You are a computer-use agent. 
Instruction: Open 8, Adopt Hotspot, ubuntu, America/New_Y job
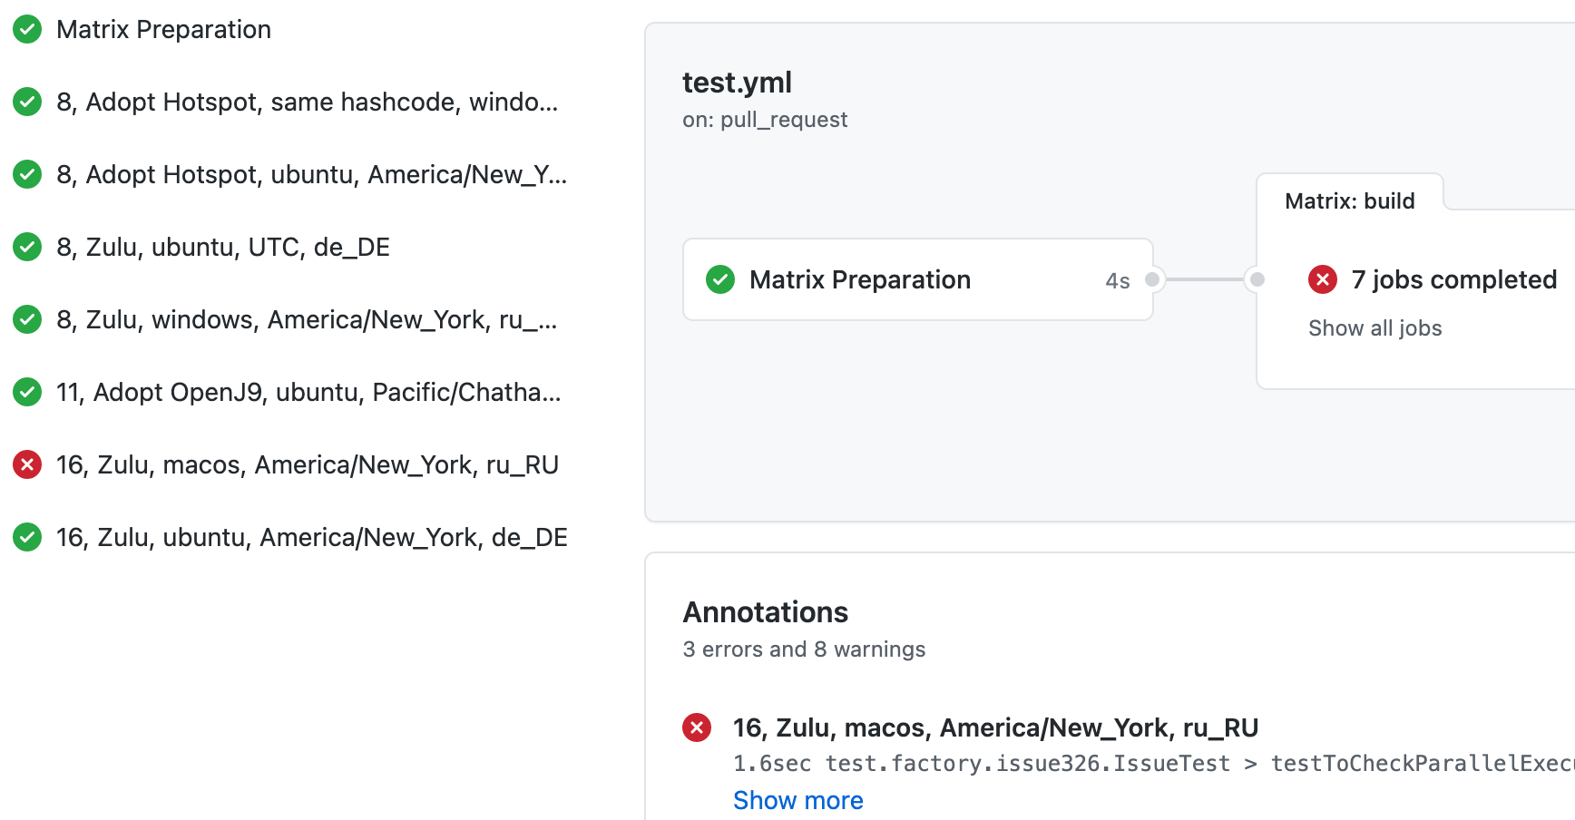(311, 174)
